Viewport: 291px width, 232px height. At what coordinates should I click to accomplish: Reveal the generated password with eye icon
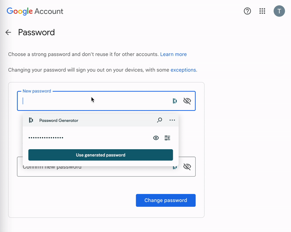pyautogui.click(x=156, y=138)
